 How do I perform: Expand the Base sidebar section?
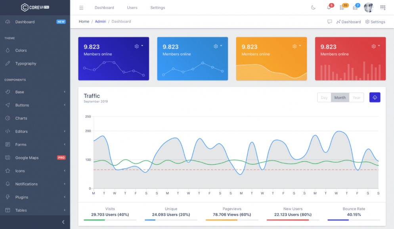click(35, 92)
